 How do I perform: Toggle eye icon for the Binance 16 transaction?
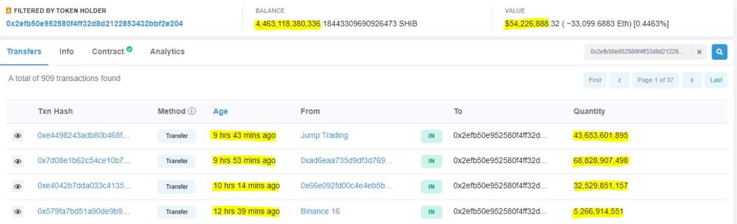click(x=18, y=212)
